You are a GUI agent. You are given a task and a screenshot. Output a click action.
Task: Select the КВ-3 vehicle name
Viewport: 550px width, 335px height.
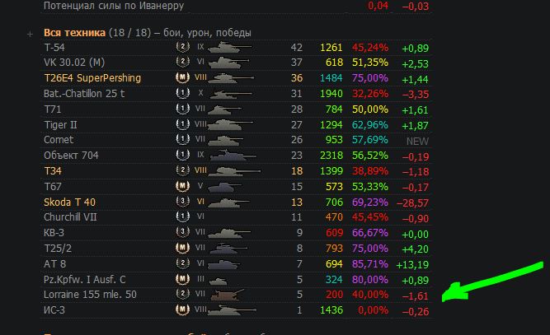pos(54,233)
